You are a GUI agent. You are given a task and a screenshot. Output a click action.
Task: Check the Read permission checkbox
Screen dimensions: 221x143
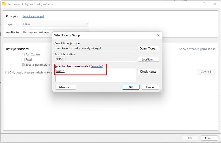pos(23,60)
